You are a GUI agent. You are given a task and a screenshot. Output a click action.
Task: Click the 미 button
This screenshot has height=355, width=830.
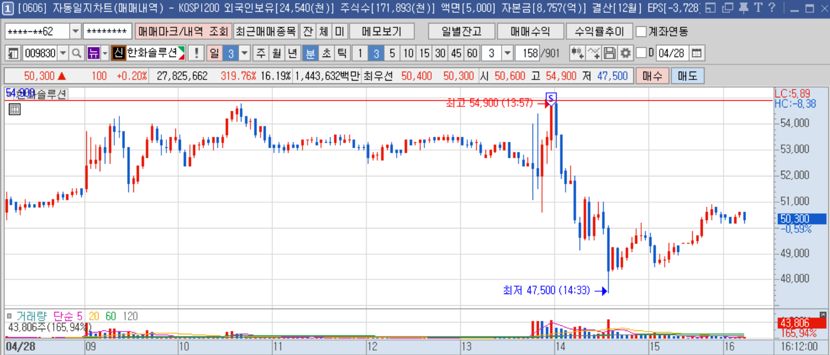339,31
